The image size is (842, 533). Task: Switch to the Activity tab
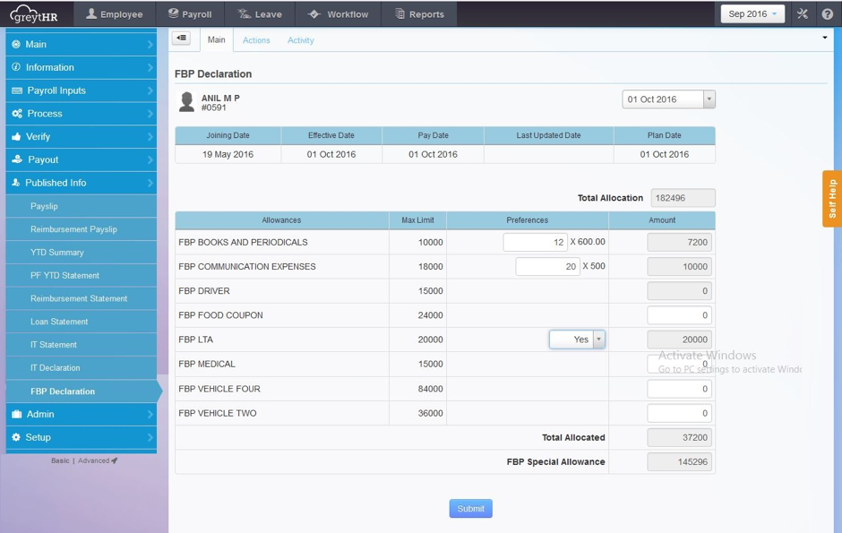(301, 40)
